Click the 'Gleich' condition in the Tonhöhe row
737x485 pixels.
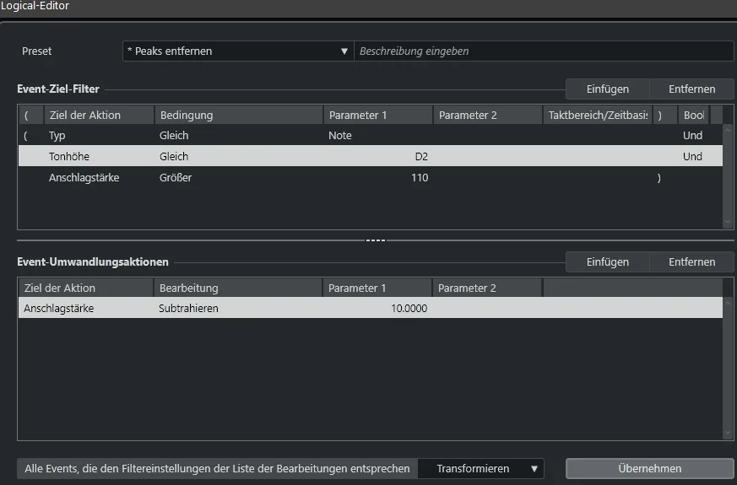click(x=174, y=156)
